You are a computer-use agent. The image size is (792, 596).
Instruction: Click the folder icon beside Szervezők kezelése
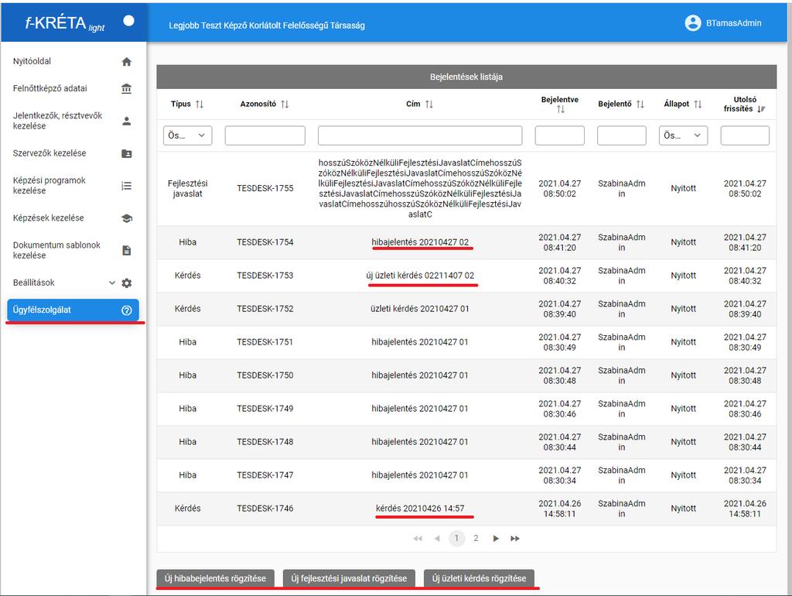point(126,154)
